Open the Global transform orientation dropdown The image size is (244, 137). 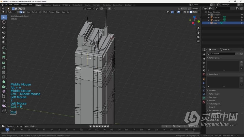tap(89, 9)
